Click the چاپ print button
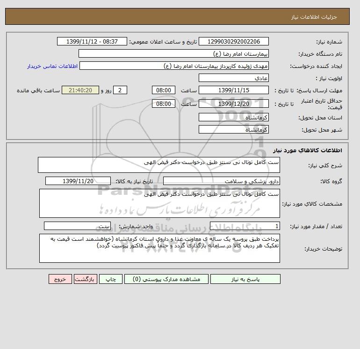This screenshot has width=360, height=349. [111, 279]
